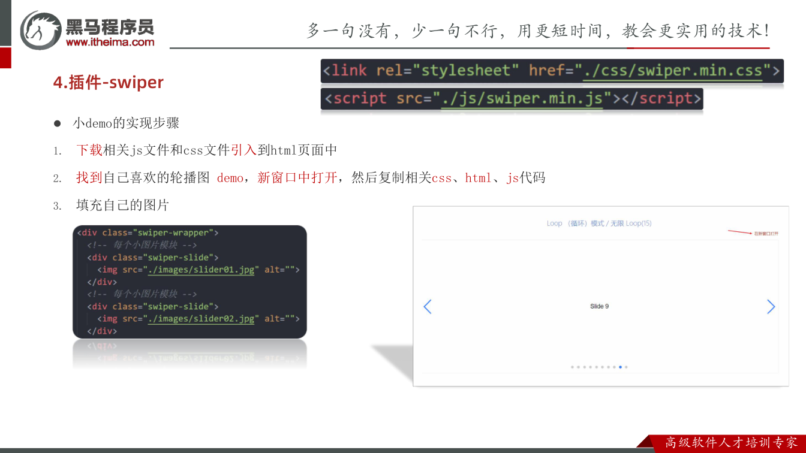Click the script src swiper.min.js code line
This screenshot has height=453, width=806.
point(512,98)
